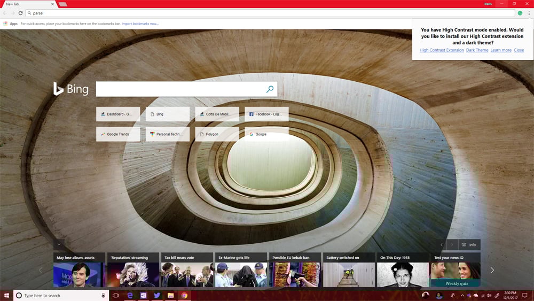Open the image Info button
This screenshot has height=301, width=534.
click(x=469, y=244)
